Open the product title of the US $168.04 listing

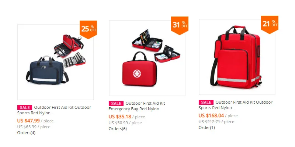(236, 105)
